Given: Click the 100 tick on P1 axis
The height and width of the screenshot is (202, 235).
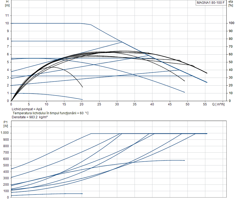Looking at the screenshot, I should pyautogui.click(x=6, y=191).
